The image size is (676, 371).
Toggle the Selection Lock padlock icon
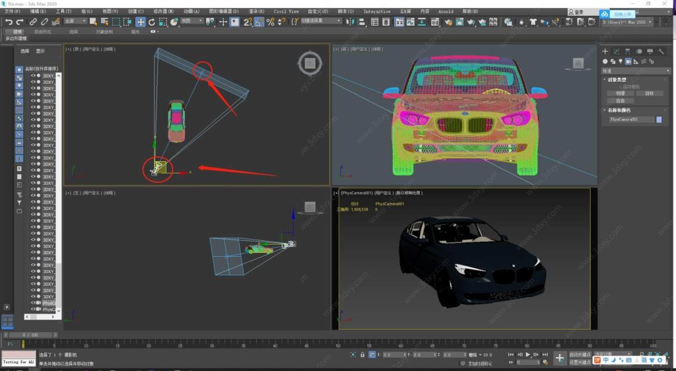(x=362, y=354)
